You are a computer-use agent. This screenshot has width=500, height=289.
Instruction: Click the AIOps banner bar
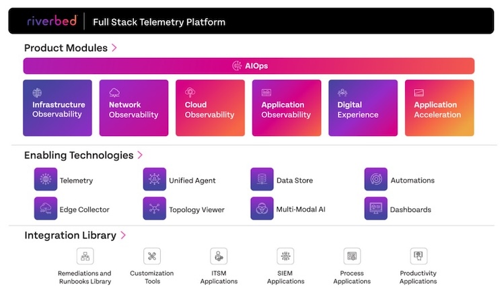tap(249, 66)
